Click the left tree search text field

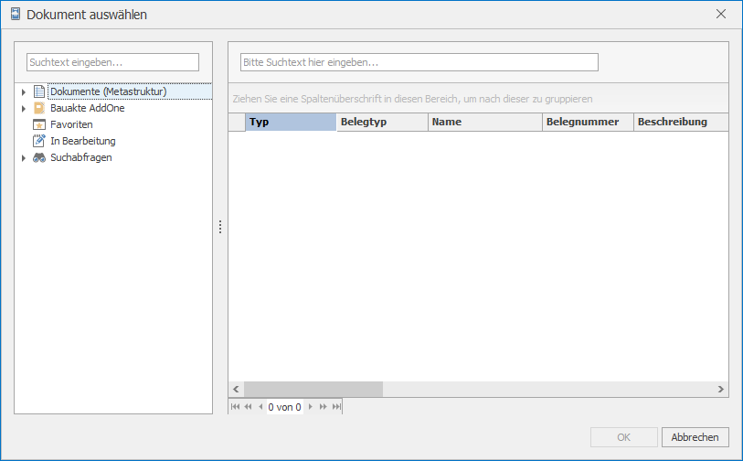pyautogui.click(x=112, y=62)
